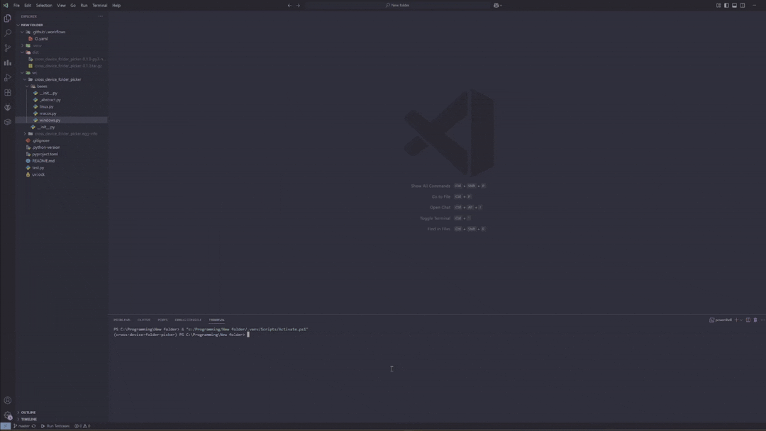Open the Terminal menu

99,5
